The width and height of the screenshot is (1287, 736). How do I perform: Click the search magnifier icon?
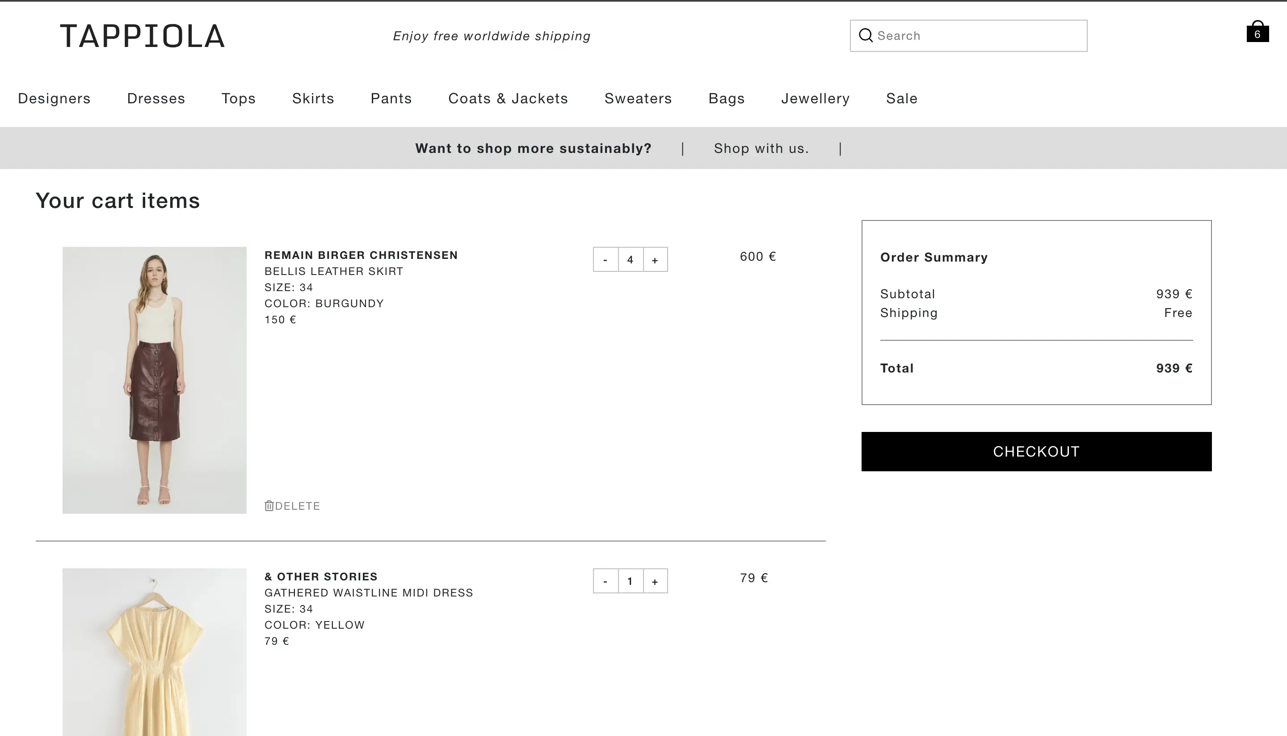(x=866, y=35)
